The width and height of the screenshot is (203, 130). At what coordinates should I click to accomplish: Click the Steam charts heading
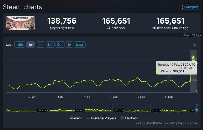coord(22,7)
